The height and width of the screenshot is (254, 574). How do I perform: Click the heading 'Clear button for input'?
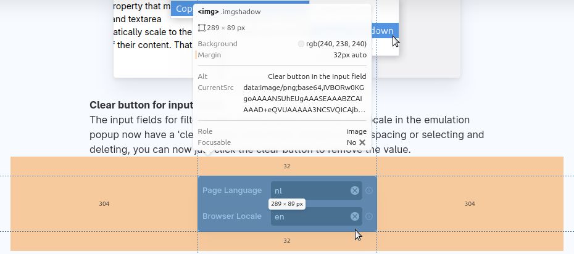click(141, 105)
